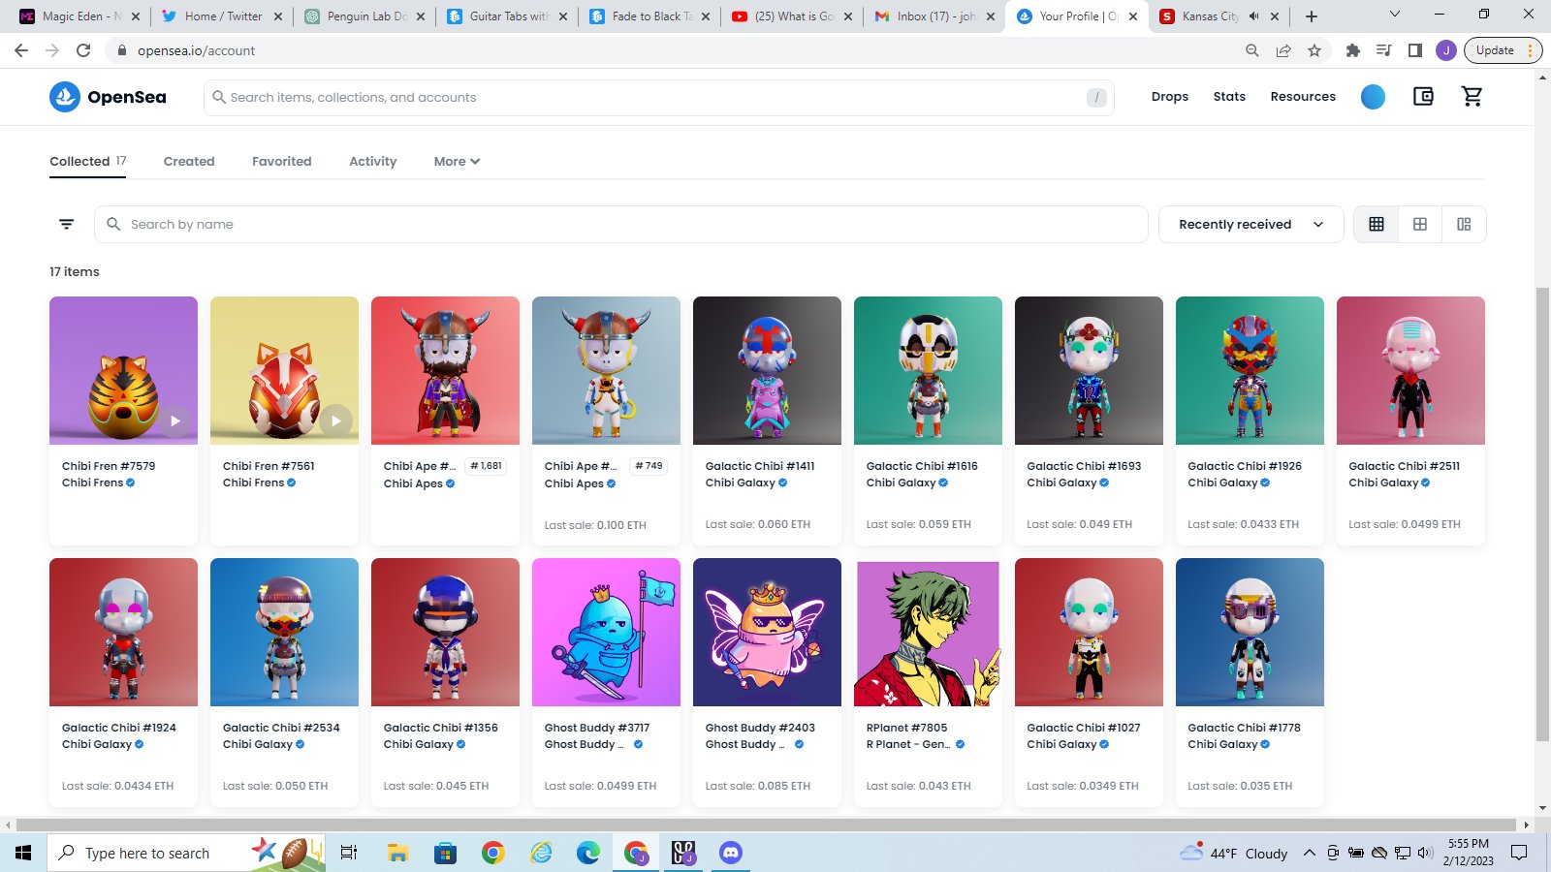
Task: Open the browser zoom magnifier icon
Action: [x=1252, y=50]
